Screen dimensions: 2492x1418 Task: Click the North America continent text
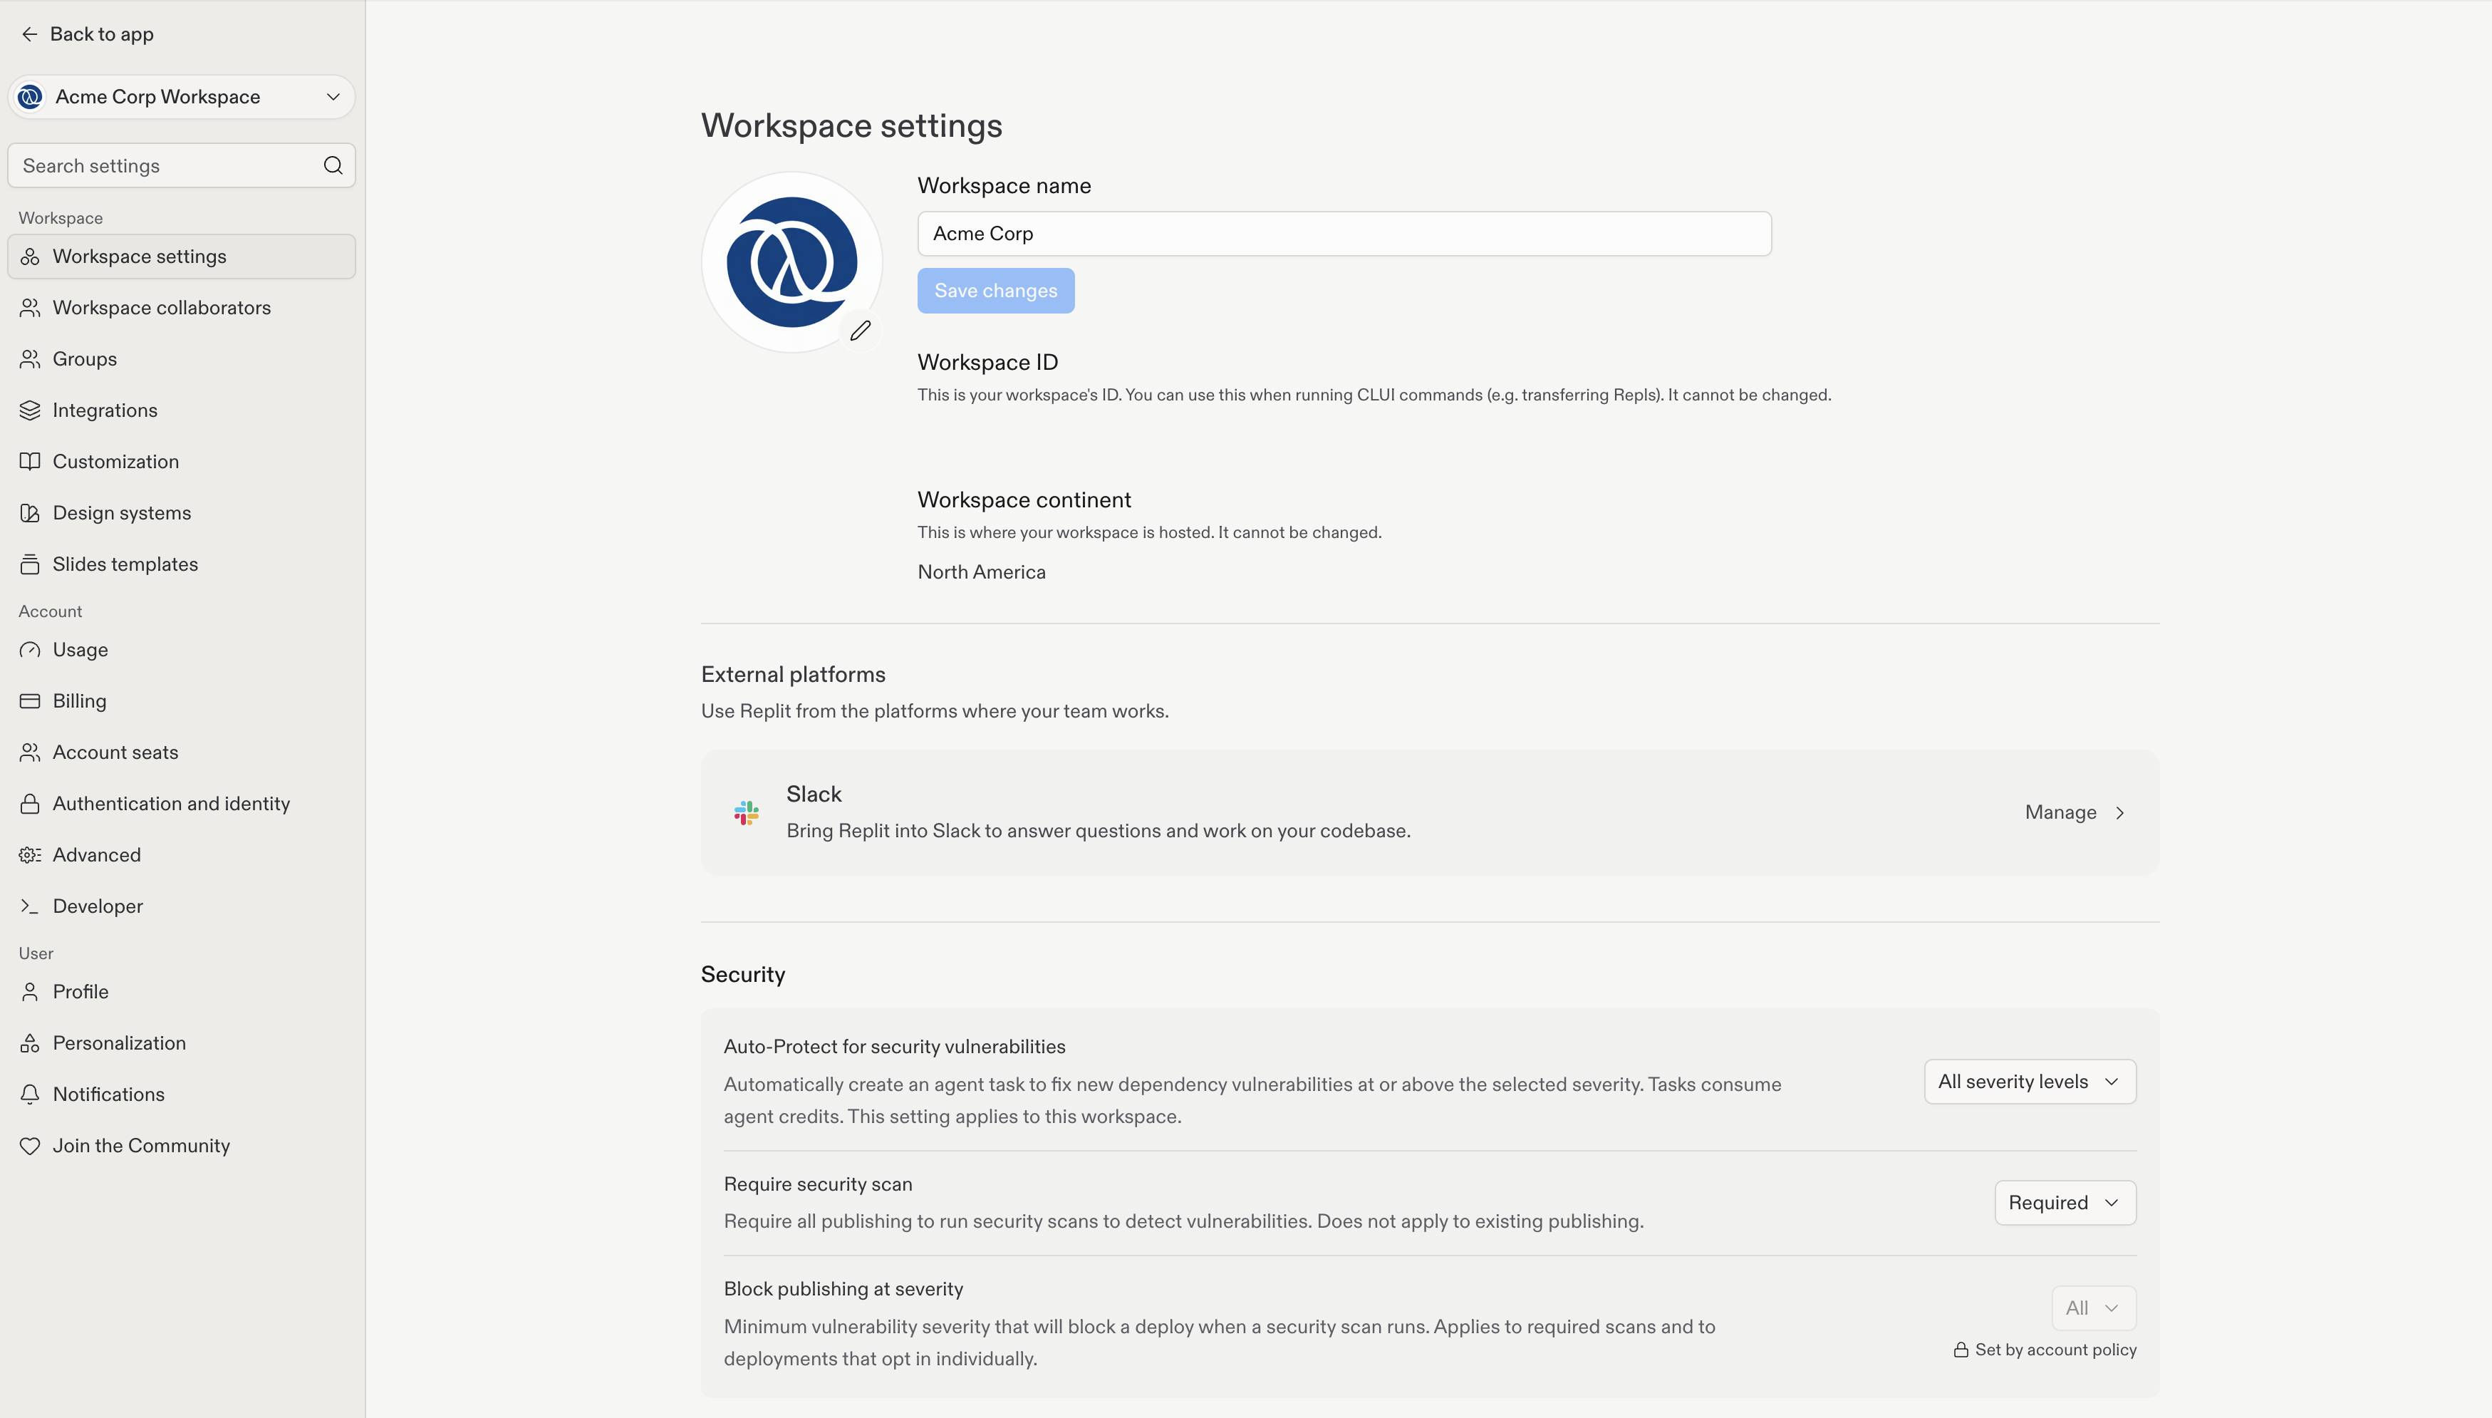click(x=981, y=571)
